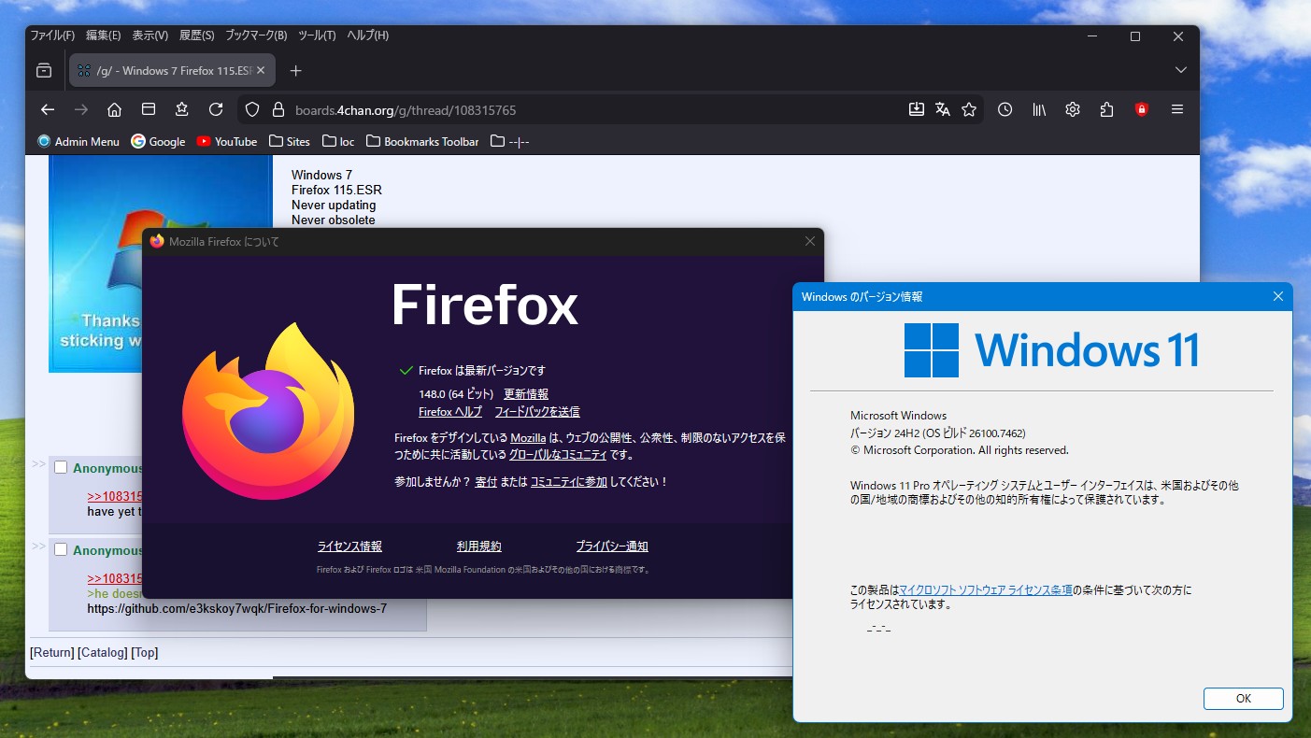Open the History clock icon
1311x738 pixels.
(x=1005, y=109)
